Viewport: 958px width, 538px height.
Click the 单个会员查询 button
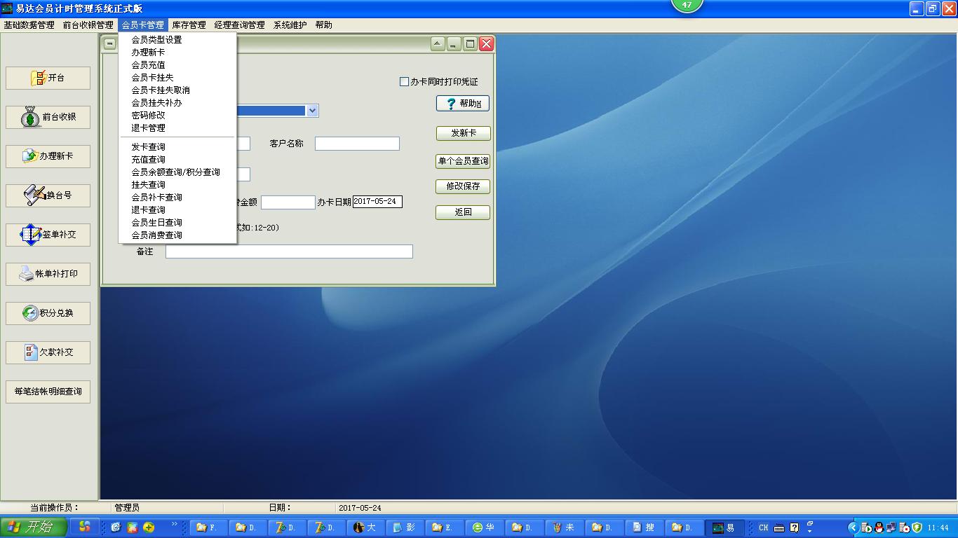[x=463, y=161]
